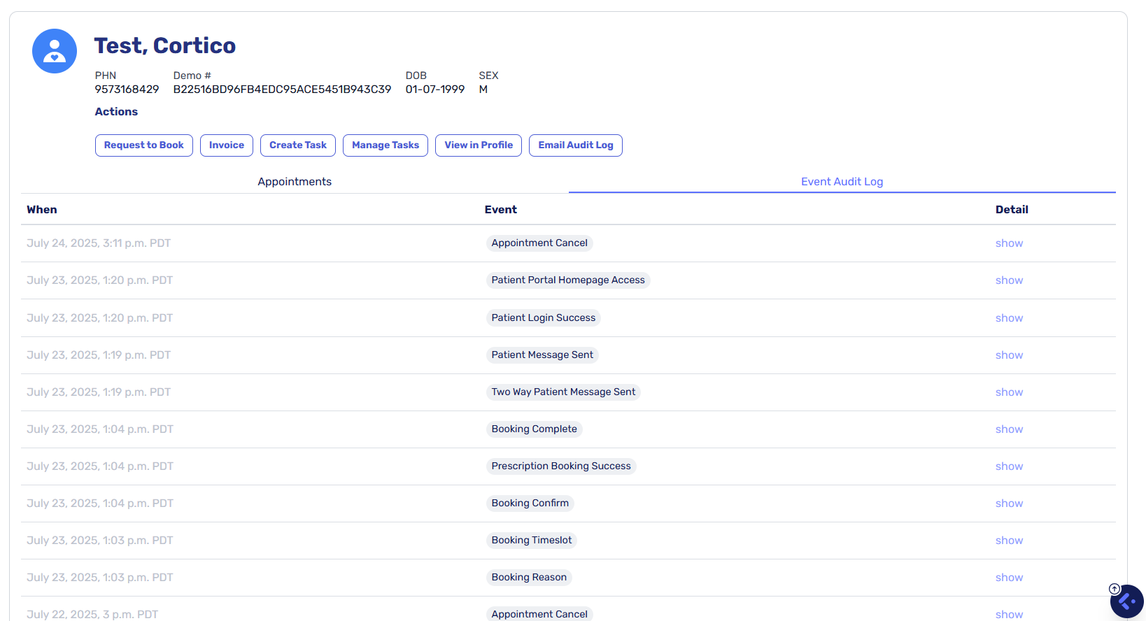
Task: Click the small circled up-arrow icon
Action: [1115, 589]
